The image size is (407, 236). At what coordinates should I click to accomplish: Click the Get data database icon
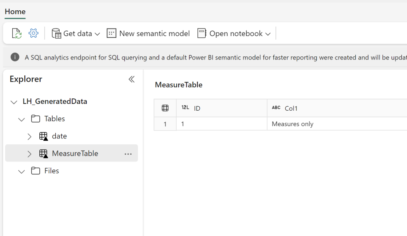click(57, 33)
